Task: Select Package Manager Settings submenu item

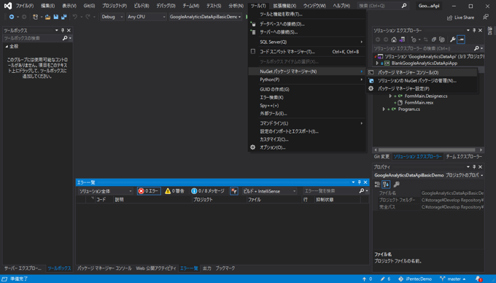Action: coord(422,89)
